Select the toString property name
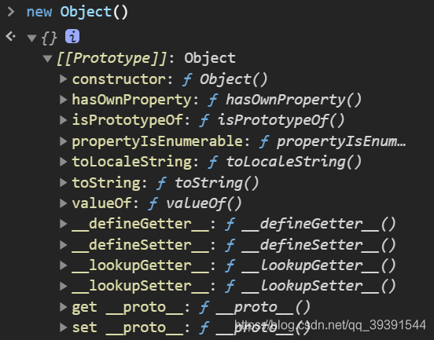Viewport: 434px width, 340px height. click(106, 183)
